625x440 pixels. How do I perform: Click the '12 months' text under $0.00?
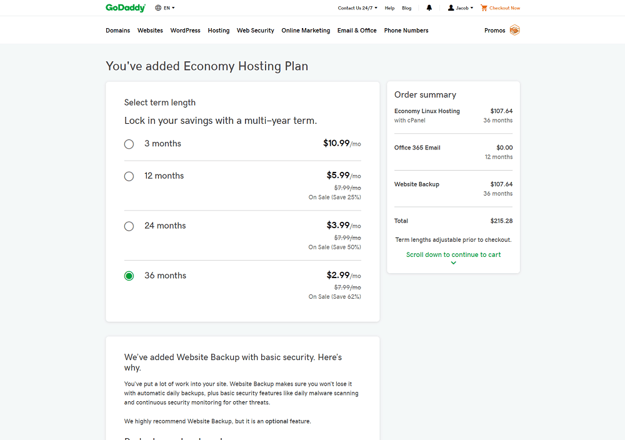point(499,157)
